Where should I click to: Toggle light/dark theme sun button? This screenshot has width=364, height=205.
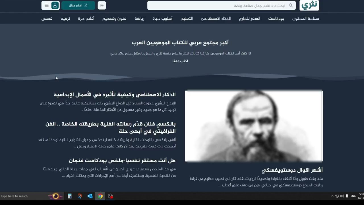(102, 5)
